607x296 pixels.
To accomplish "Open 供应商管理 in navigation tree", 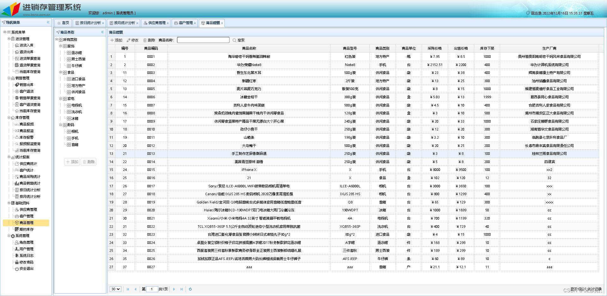I will pos(28,209).
